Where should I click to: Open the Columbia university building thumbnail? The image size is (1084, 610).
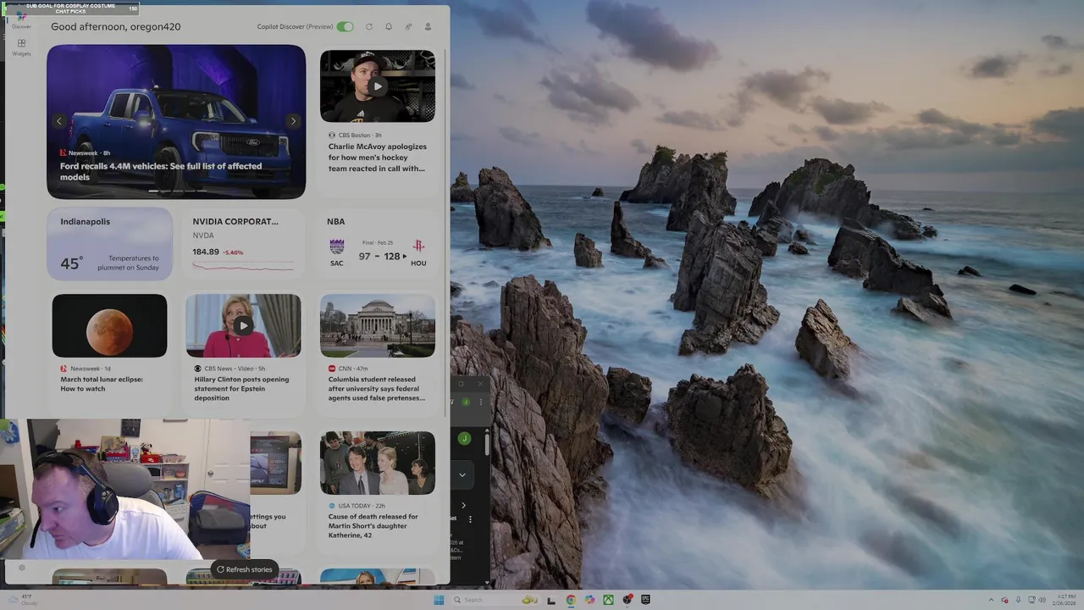pyautogui.click(x=378, y=325)
